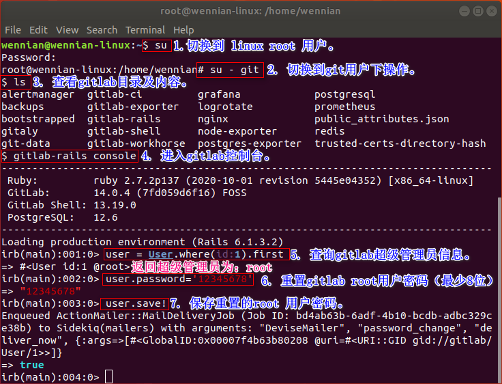Image resolution: width=502 pixels, height=384 pixels.
Task: Click the cyan 'true' return value
Action: 31,365
